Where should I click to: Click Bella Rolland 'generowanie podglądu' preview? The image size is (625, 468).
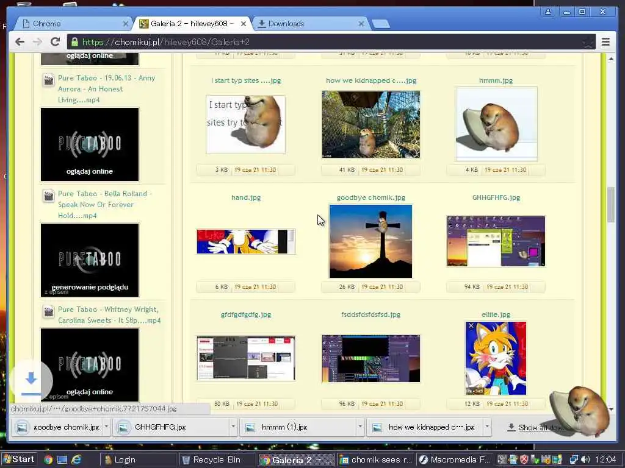point(90,260)
